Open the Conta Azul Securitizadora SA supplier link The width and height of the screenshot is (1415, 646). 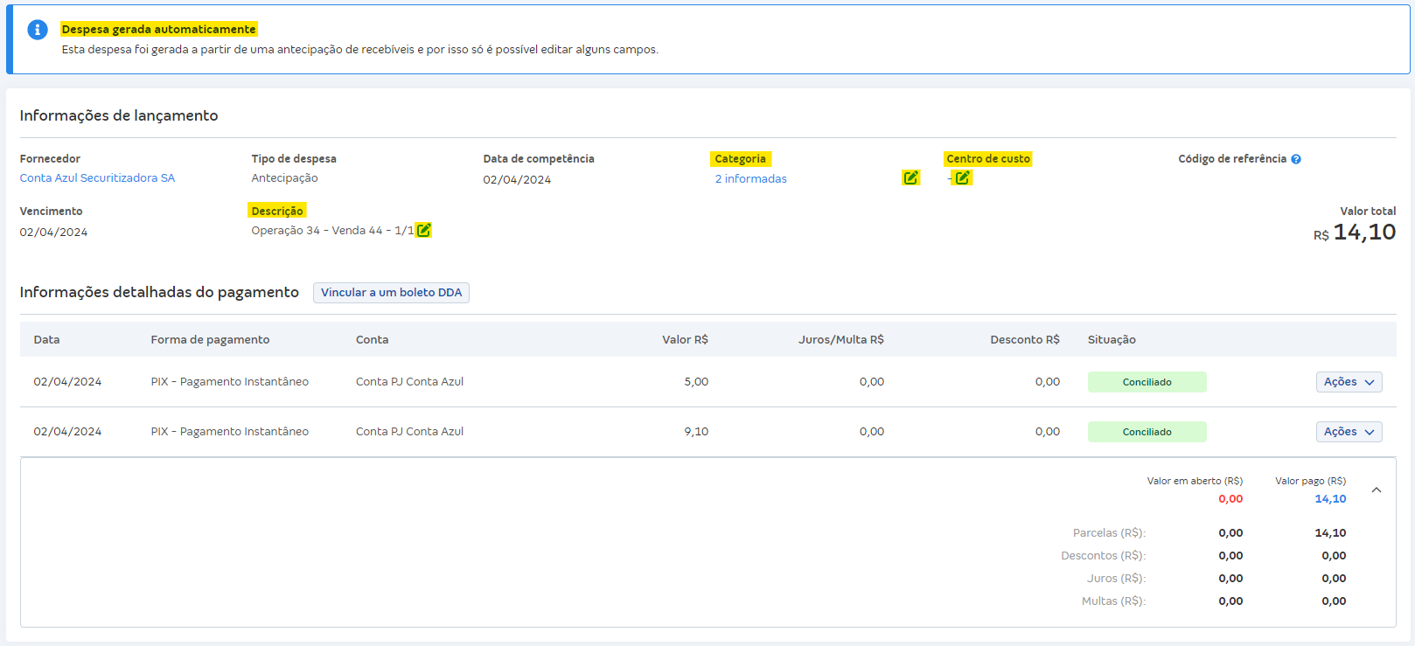[97, 178]
